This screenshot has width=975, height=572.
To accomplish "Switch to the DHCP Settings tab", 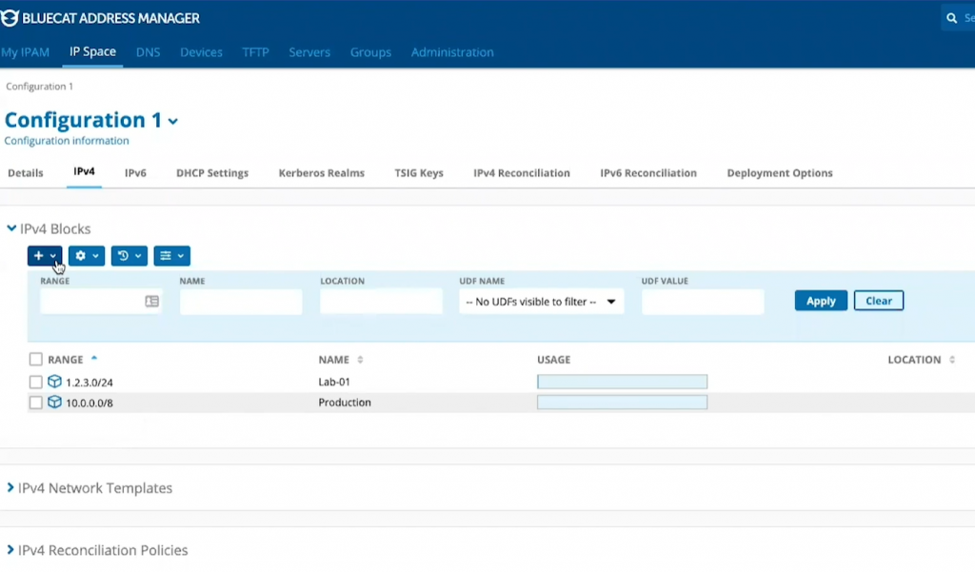I will pyautogui.click(x=211, y=173).
